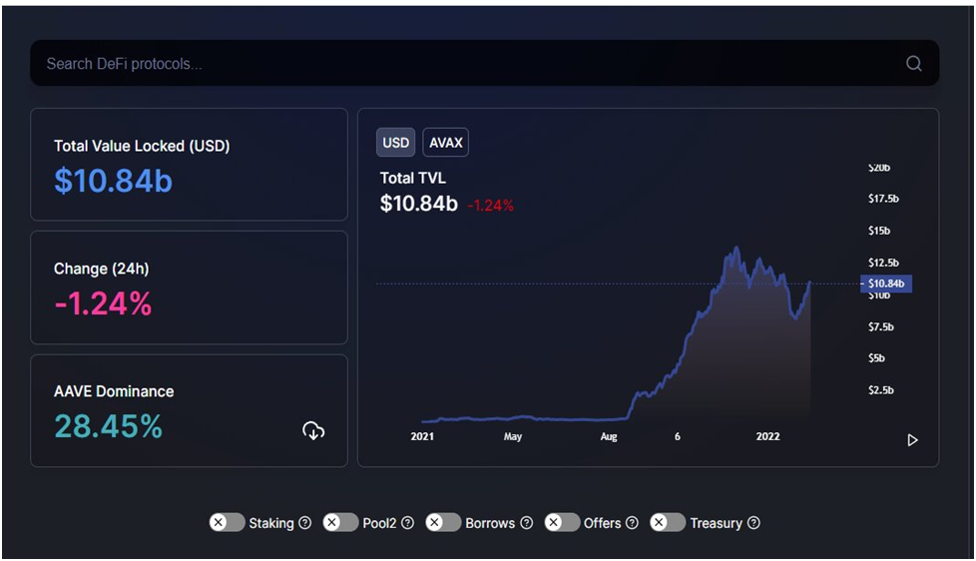The image size is (976, 561).
Task: Turn on the Borrows toggle
Action: [443, 522]
